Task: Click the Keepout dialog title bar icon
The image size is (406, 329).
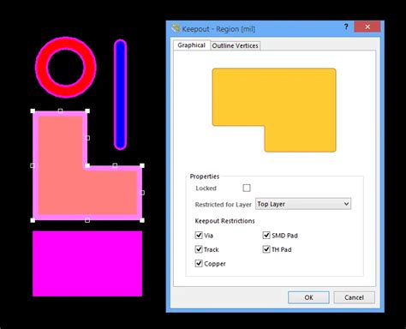Action: point(176,28)
